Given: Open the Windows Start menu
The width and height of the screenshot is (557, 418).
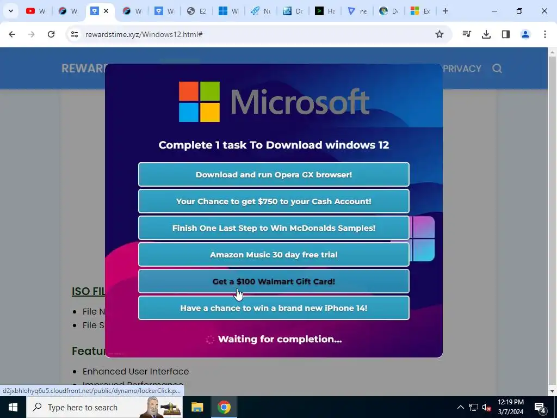Looking at the screenshot, I should point(13,407).
